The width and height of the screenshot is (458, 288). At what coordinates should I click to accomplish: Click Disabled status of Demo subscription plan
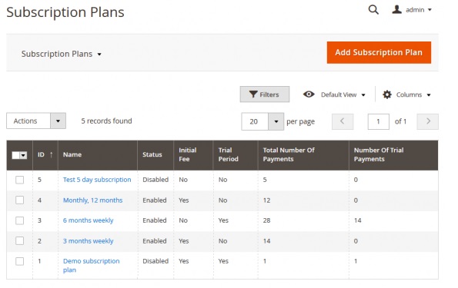pyautogui.click(x=155, y=261)
